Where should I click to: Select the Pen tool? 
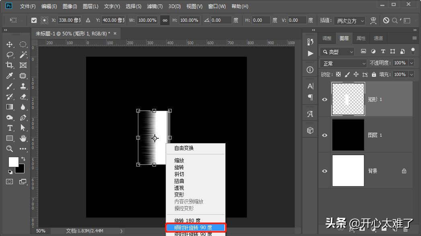click(23, 117)
